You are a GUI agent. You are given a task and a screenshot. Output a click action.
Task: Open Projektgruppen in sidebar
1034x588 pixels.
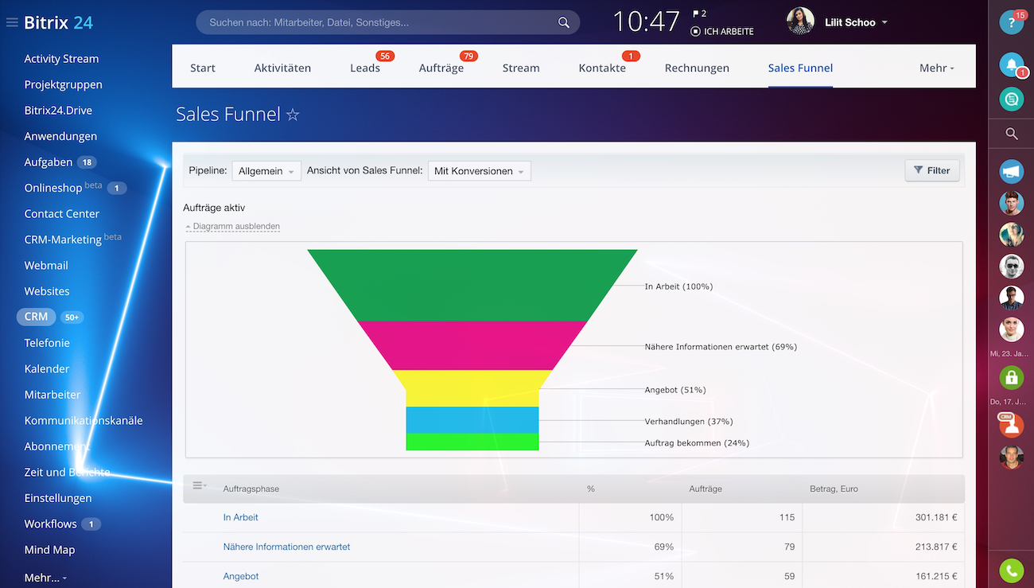point(63,84)
